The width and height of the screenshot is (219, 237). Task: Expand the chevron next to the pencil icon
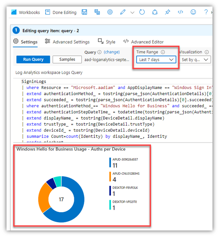[x=132, y=12]
